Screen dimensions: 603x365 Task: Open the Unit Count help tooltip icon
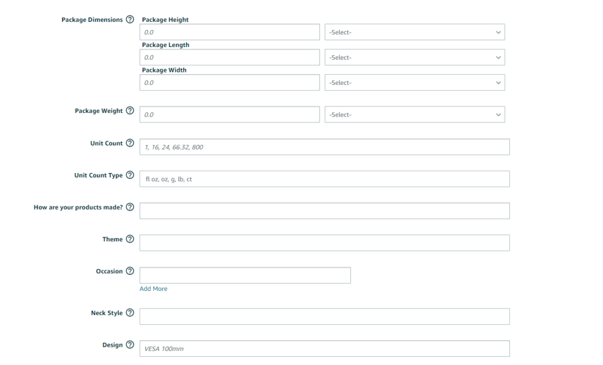coord(130,143)
